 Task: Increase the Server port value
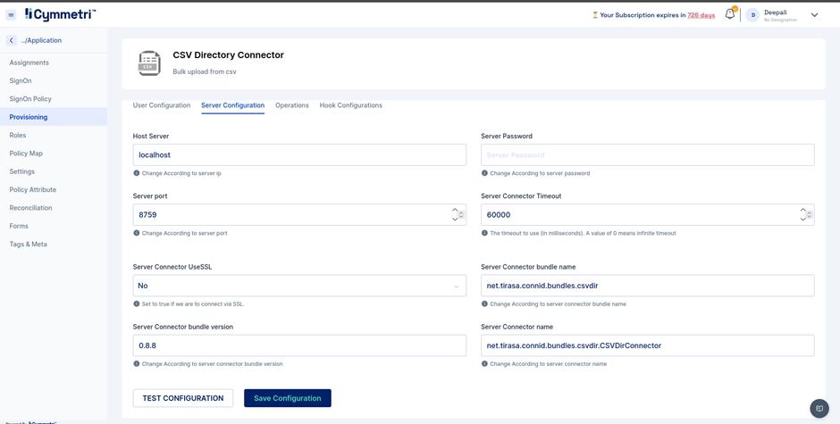pyautogui.click(x=456, y=211)
